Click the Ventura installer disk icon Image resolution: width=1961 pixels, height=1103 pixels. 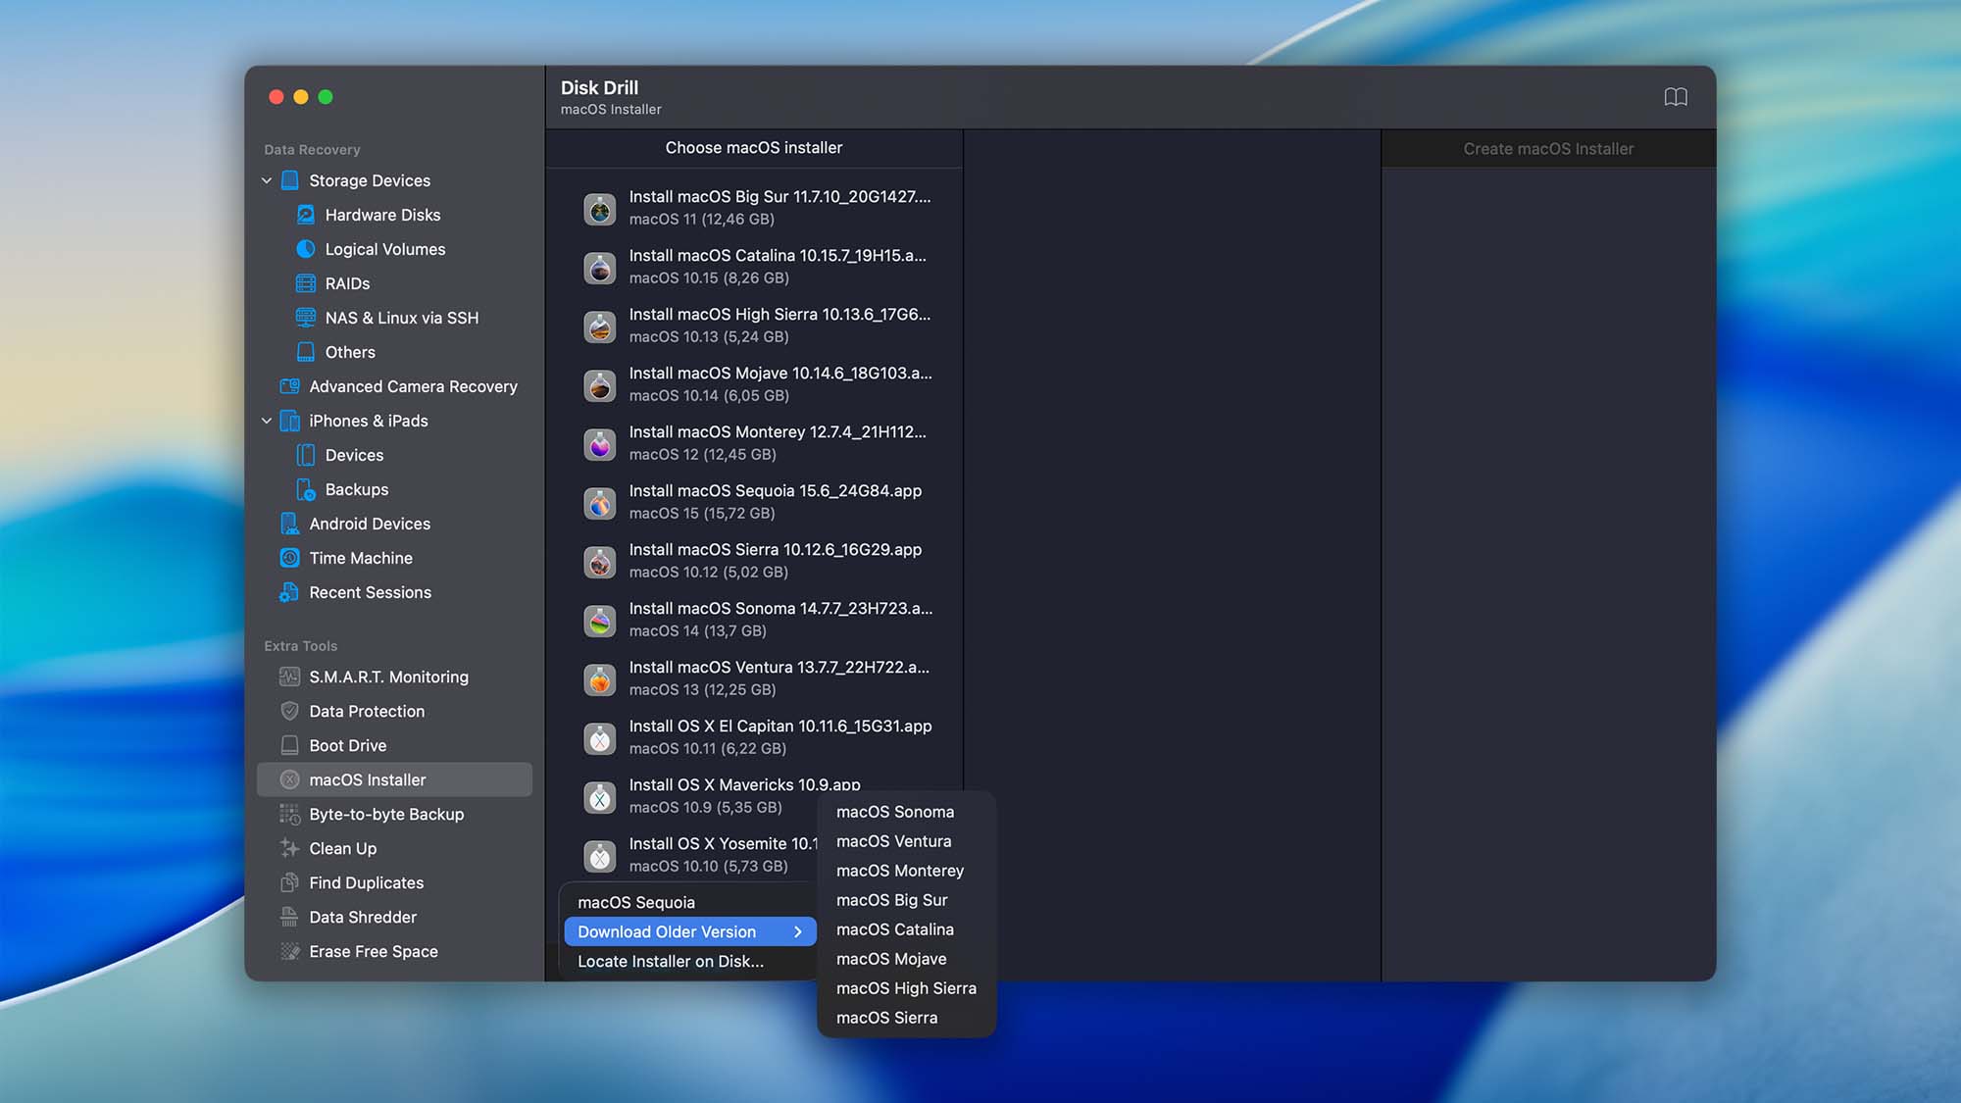600,679
